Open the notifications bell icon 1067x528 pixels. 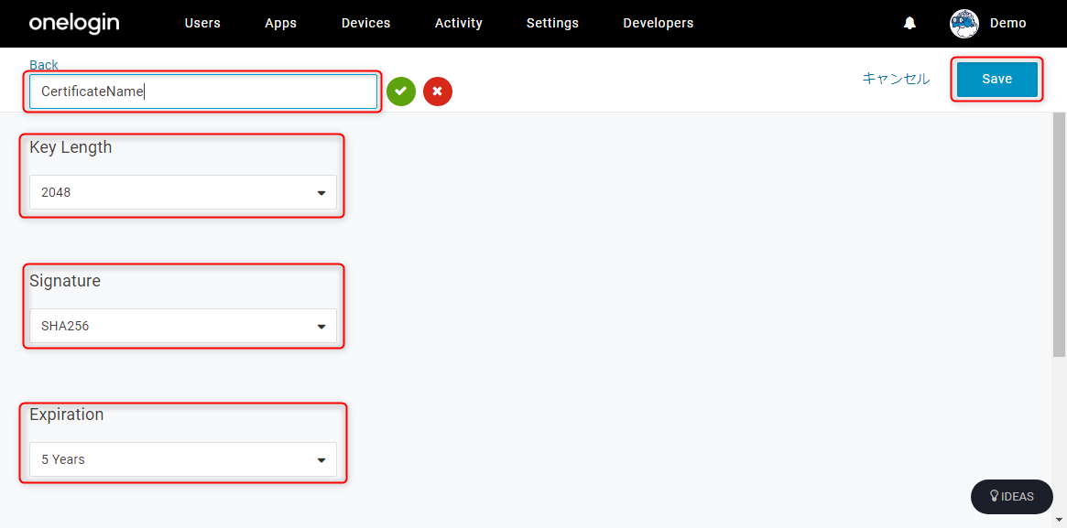click(x=909, y=23)
